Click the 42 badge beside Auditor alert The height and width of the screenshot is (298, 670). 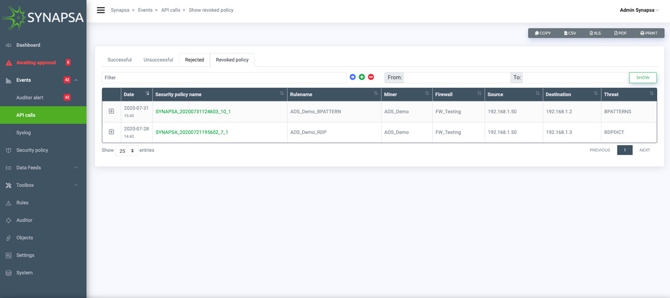coord(67,97)
